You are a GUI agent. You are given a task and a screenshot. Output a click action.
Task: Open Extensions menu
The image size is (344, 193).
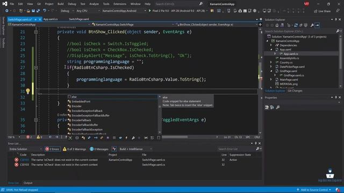(120, 4)
